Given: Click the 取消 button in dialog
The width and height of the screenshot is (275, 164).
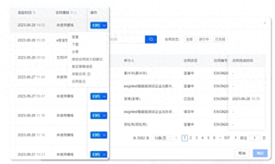Looking at the screenshot, I should click(242, 153).
